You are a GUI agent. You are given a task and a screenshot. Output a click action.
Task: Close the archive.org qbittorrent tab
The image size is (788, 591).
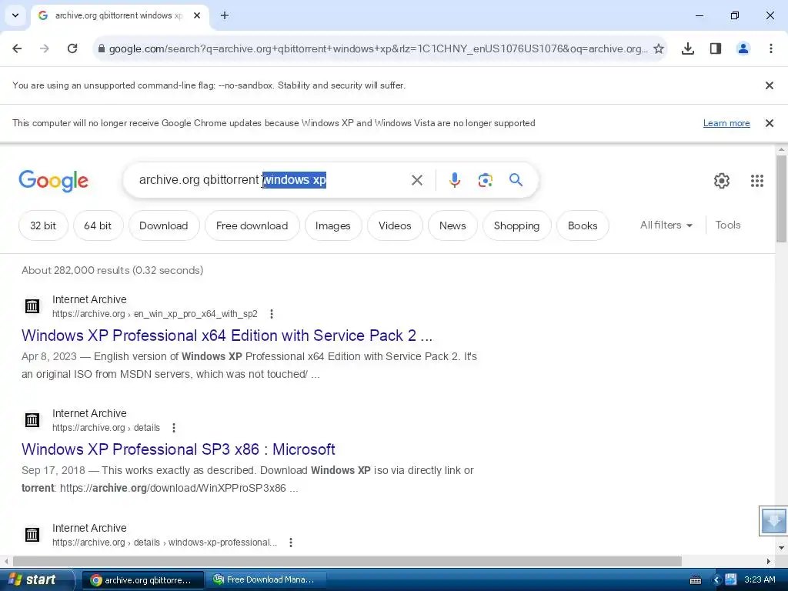[197, 15]
